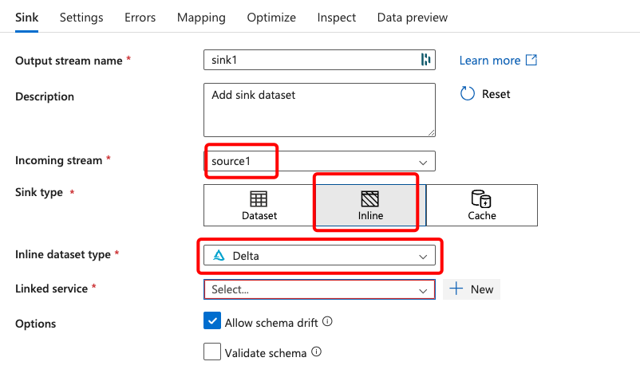Click the info icon next to Allow schema drift

coord(327,321)
